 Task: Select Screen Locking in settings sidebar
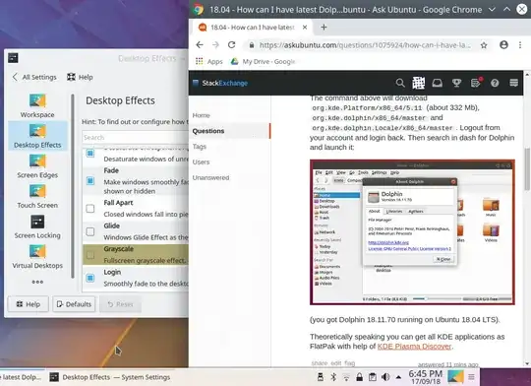[x=37, y=226]
